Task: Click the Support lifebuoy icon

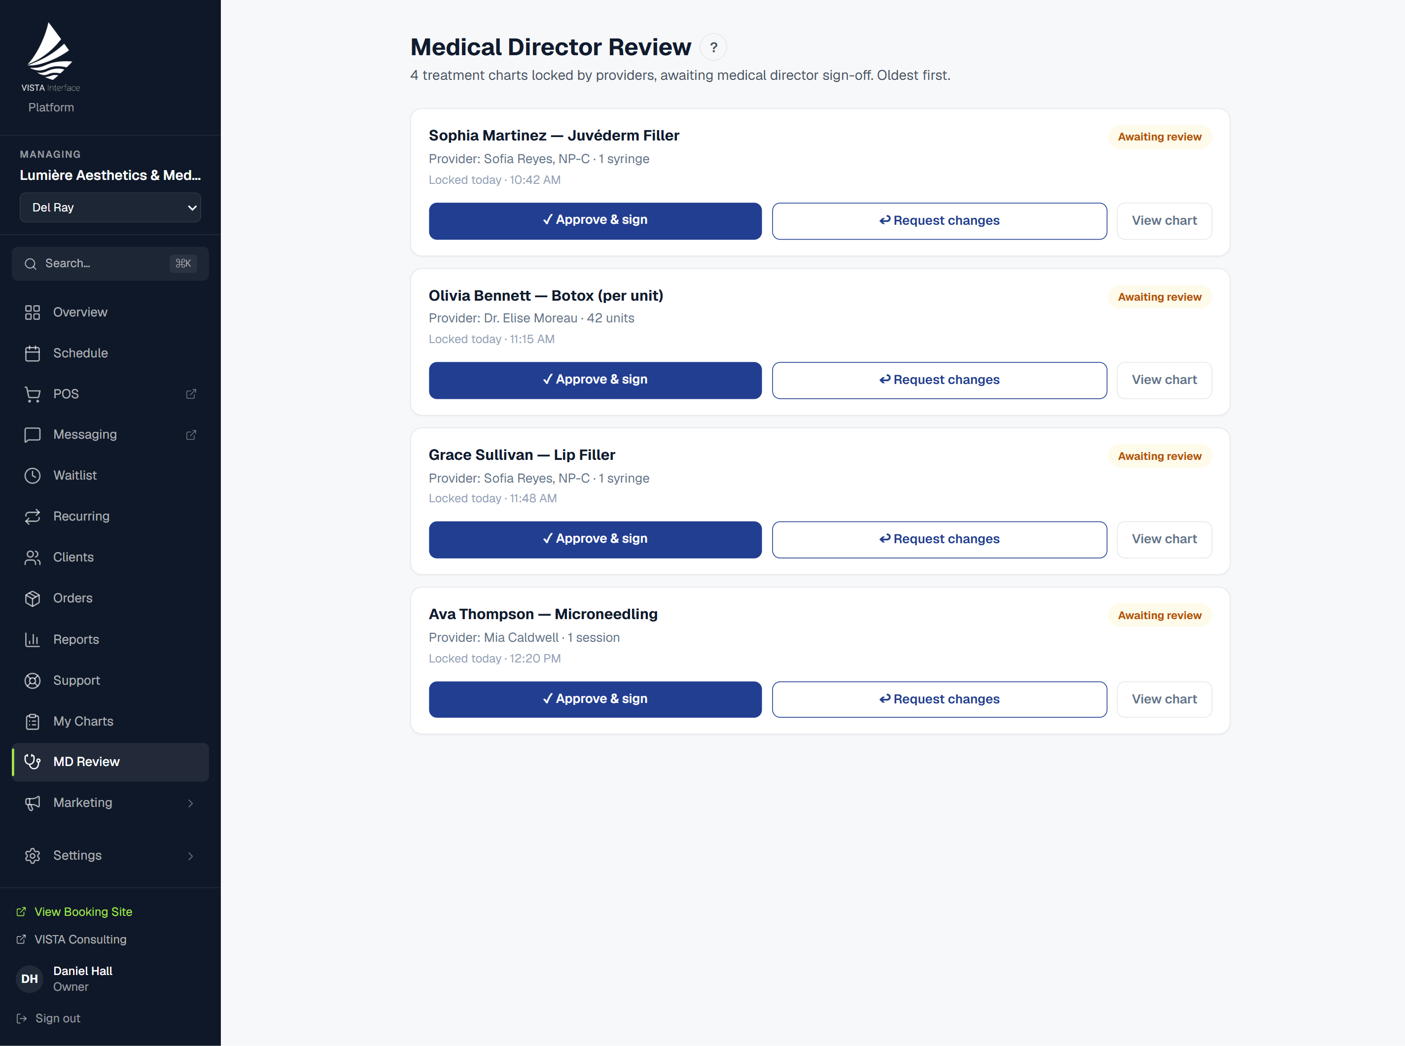Action: tap(33, 681)
